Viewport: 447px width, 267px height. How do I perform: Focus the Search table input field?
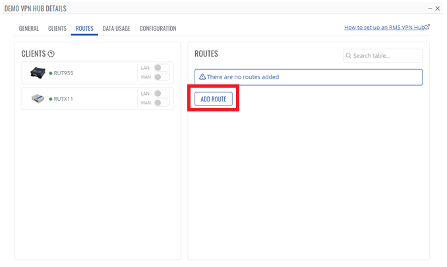[386, 56]
